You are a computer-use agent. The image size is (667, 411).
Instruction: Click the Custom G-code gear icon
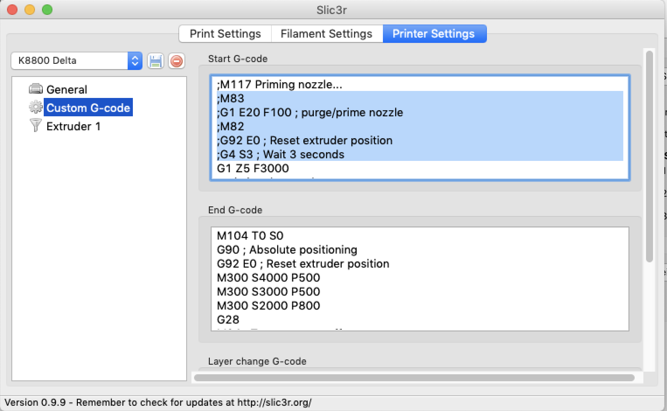pos(35,108)
